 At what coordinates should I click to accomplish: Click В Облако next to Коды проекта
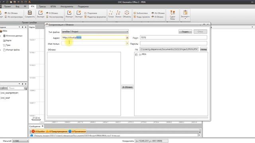click(157, 17)
